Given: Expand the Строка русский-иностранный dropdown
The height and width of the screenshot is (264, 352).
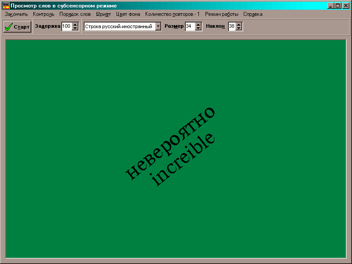Looking at the screenshot, I should (x=158, y=26).
